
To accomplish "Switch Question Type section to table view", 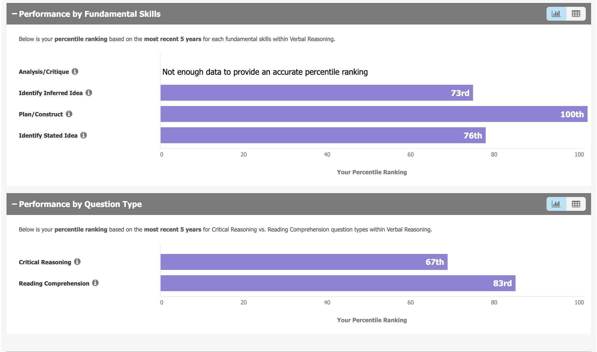I will point(576,204).
